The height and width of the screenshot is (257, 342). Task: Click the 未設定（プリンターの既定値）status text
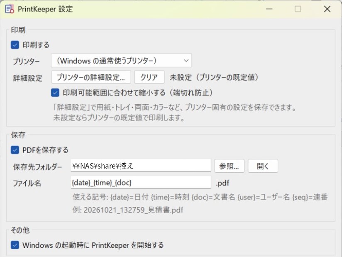(214, 77)
